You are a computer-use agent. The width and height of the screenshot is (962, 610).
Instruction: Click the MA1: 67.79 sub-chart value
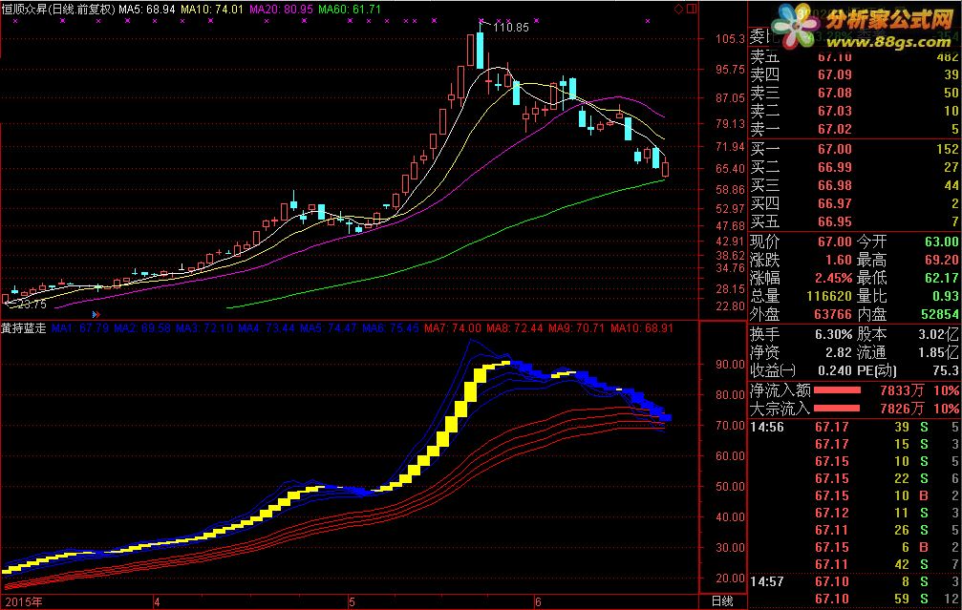(x=80, y=328)
